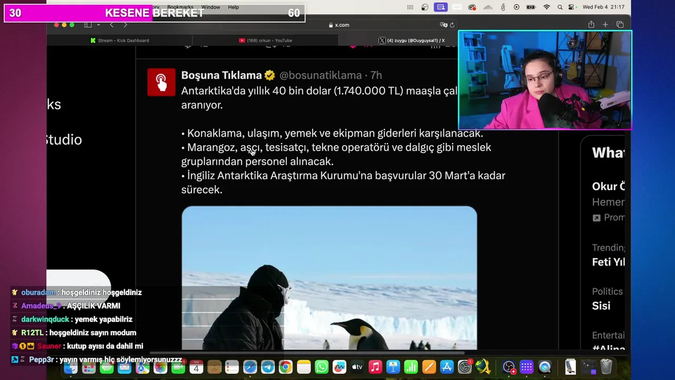This screenshot has height=380, width=675.
Task: Open the screen sharing icon in the menu bar
Action: tap(441, 7)
